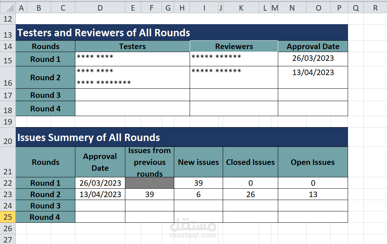Click the Reviewers column header cell
Screen dimensions: 387x244
pyautogui.click(x=234, y=46)
